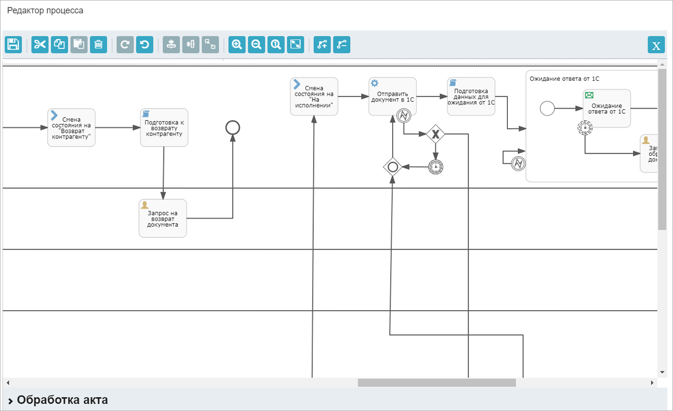This screenshot has height=411, width=673.
Task: Expand the 'Обработка акта' section
Action: coord(11,401)
